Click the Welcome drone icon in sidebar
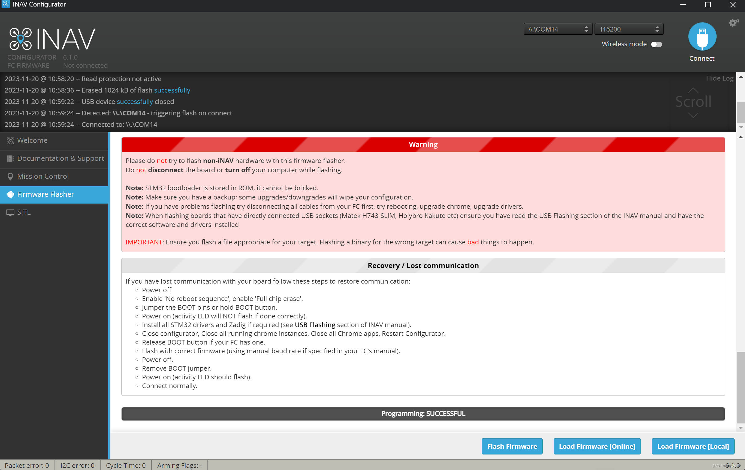 tap(10, 141)
